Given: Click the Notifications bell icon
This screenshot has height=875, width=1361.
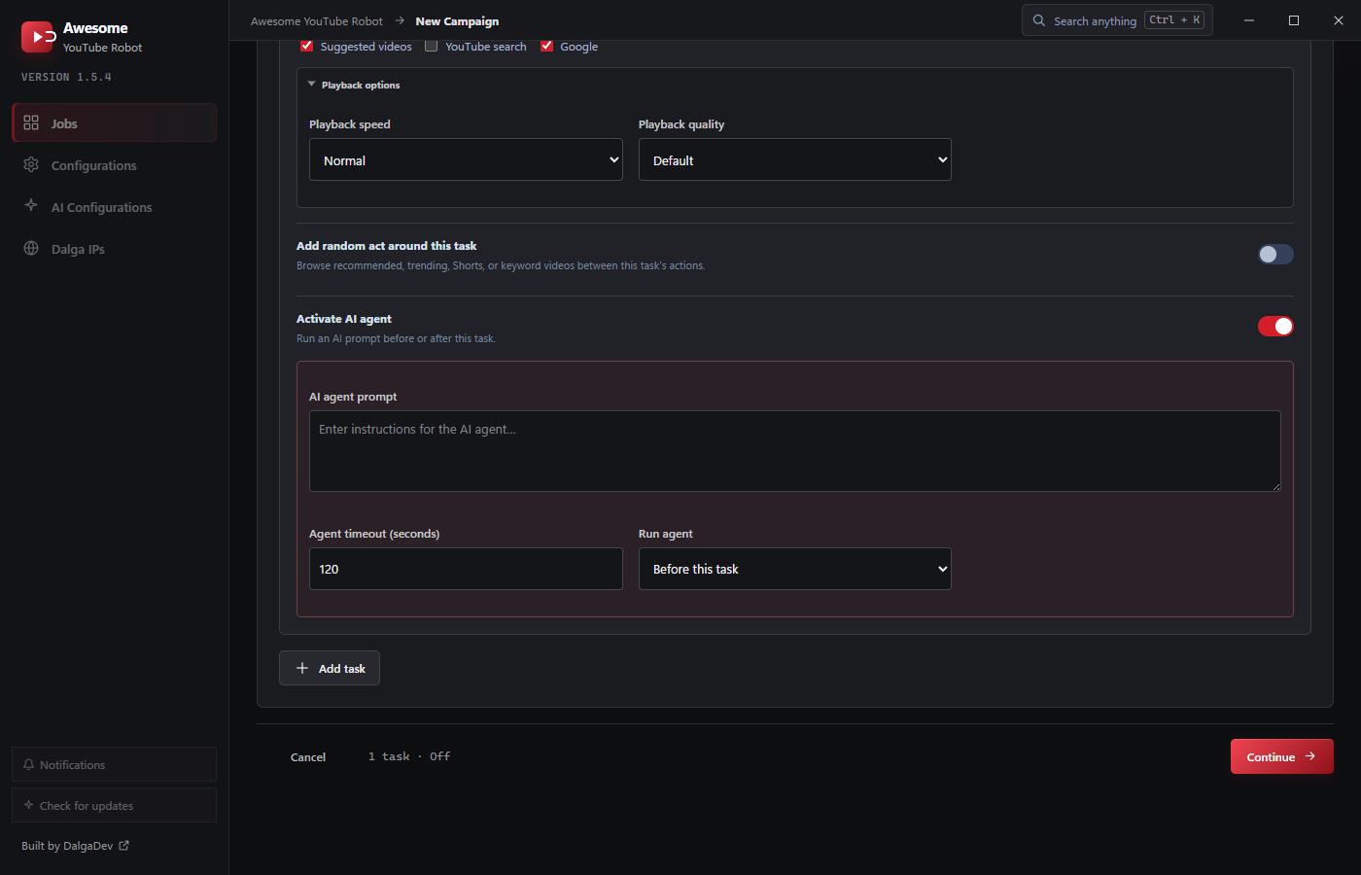Looking at the screenshot, I should point(28,764).
